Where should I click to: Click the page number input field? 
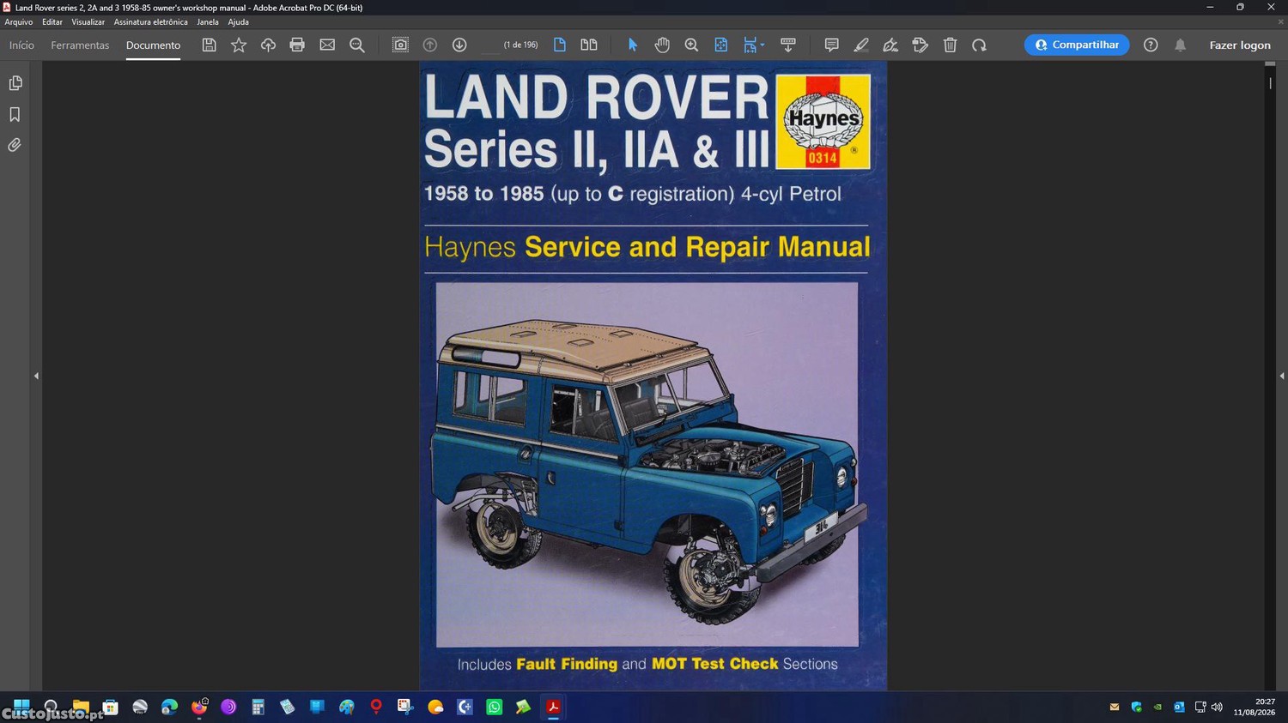489,45
